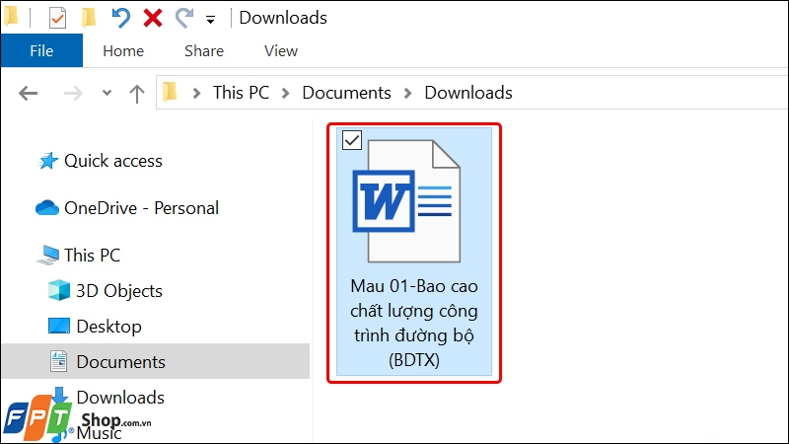The width and height of the screenshot is (789, 444).
Task: Click the blue Undo arrow icon
Action: (120, 18)
